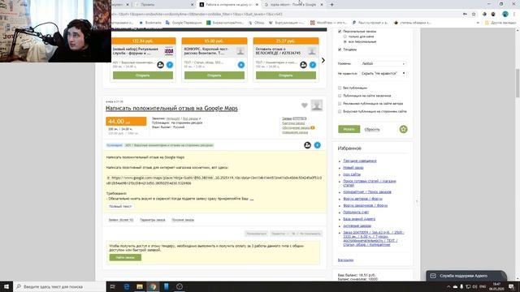Click user-group icon in 25.27 руб. card
This screenshot has height=292, width=520.
coord(303,65)
